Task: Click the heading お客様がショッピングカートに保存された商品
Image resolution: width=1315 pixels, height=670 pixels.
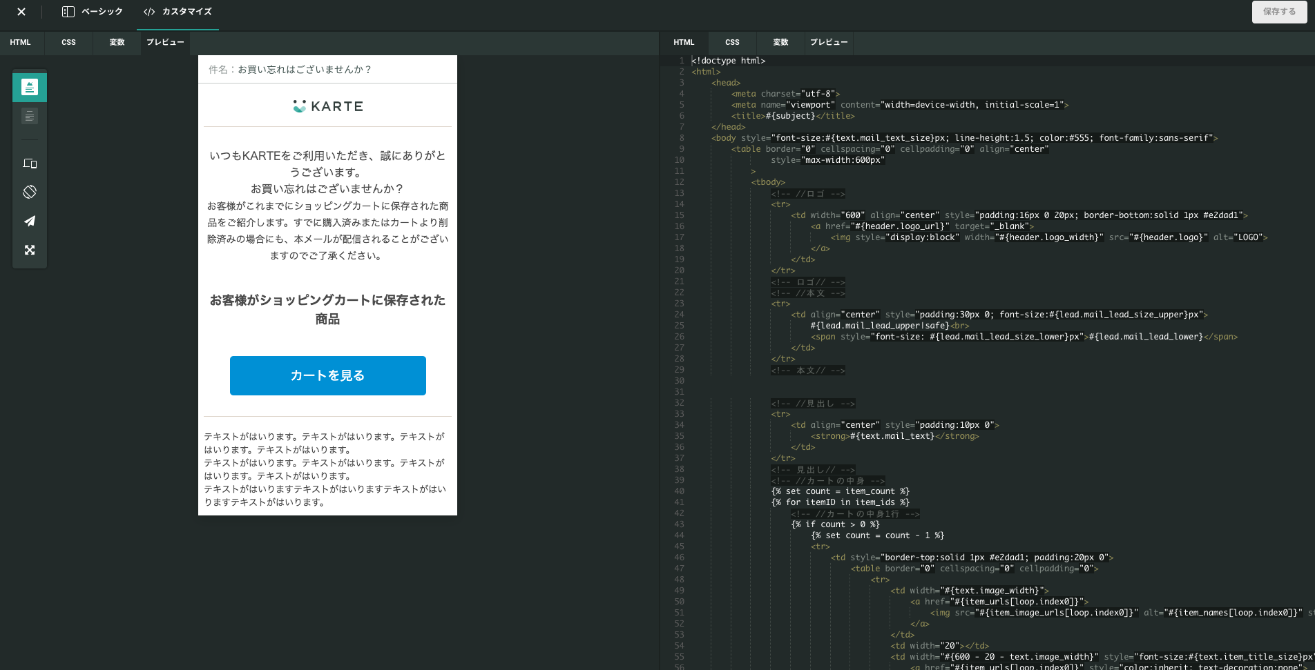Action: pos(328,309)
